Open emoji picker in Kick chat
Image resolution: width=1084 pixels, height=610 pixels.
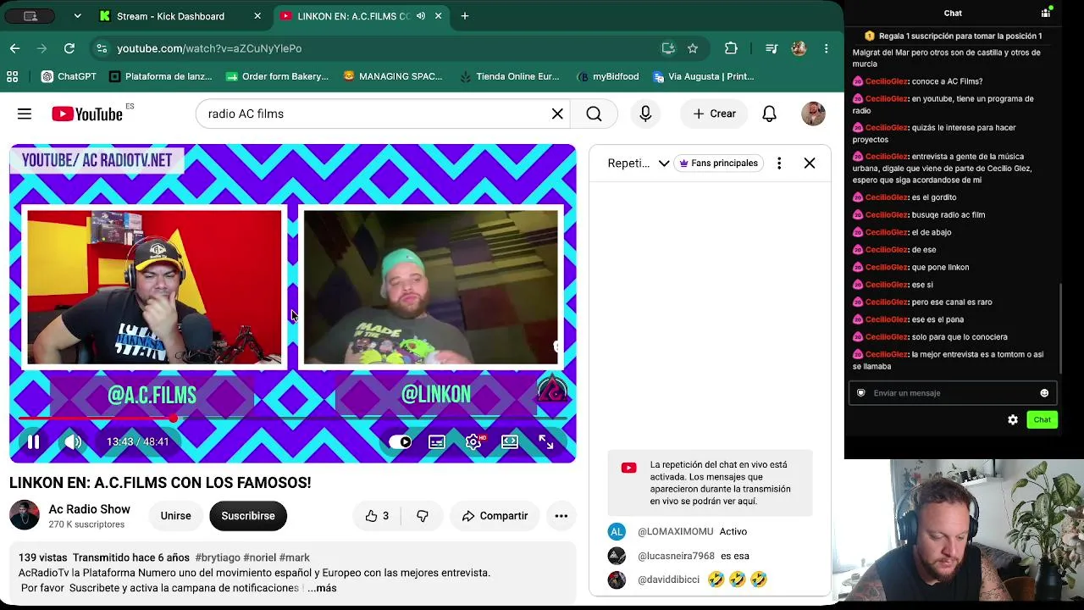tap(1044, 393)
